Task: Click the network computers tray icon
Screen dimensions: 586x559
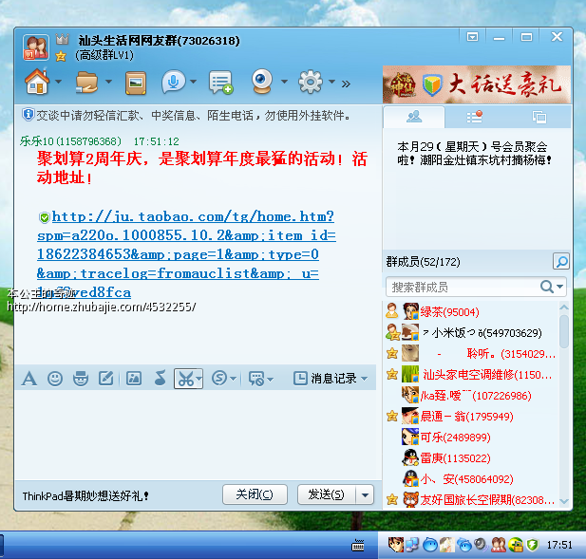Action: (412, 545)
